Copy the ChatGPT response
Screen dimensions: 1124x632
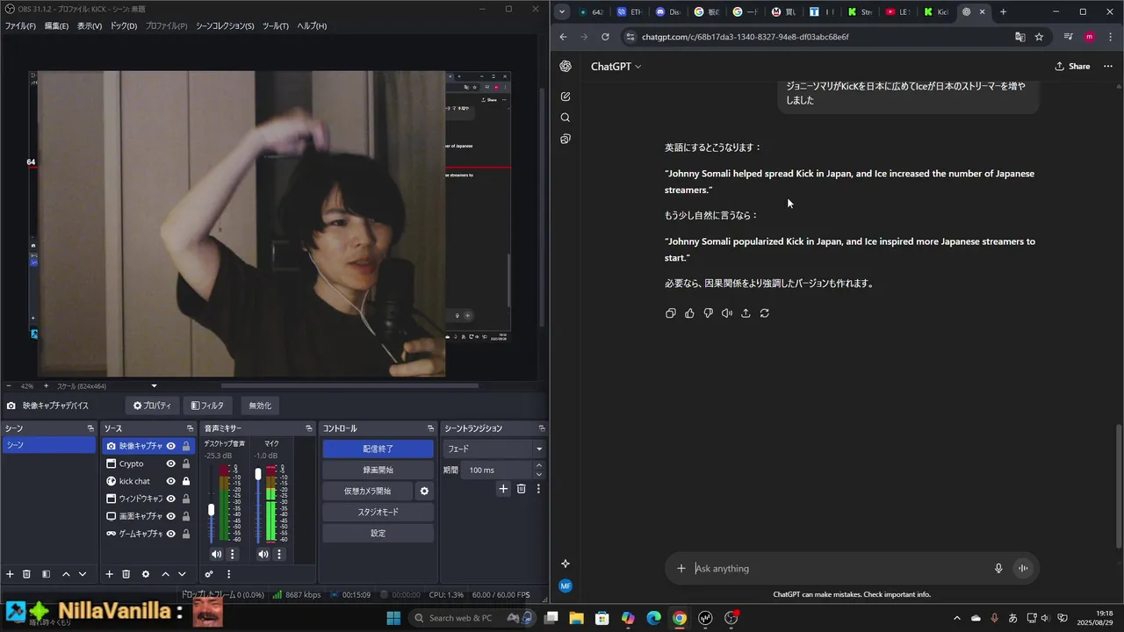point(671,313)
